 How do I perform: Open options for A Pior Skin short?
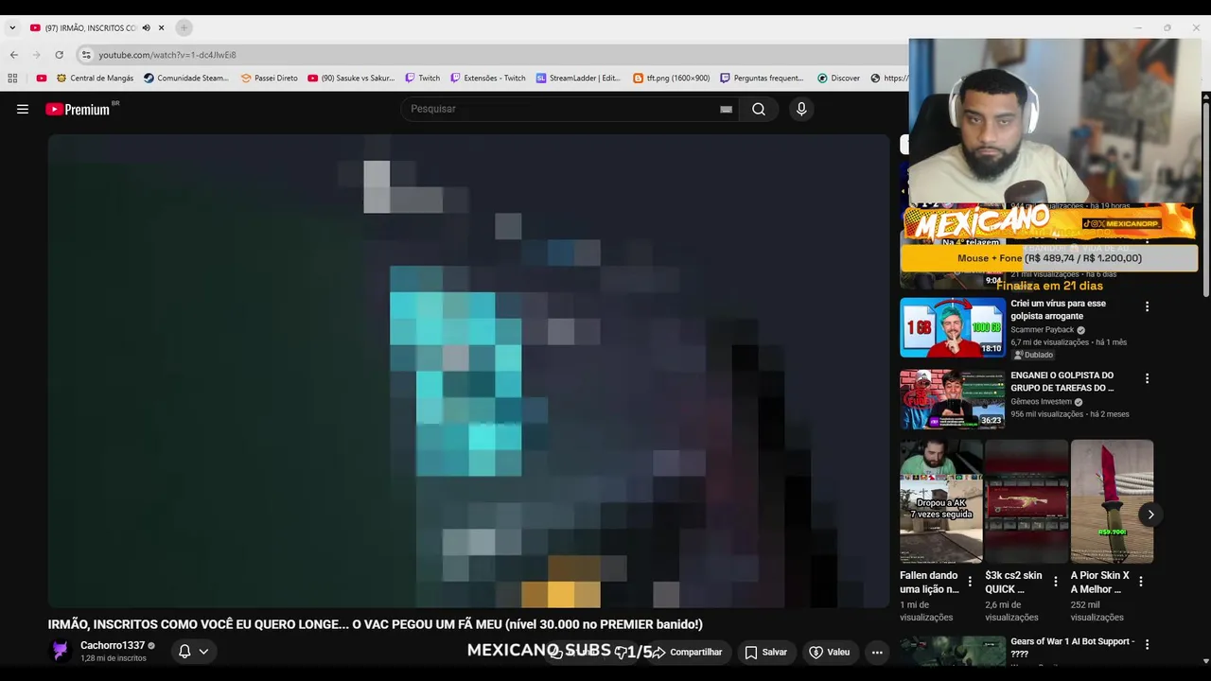1140,582
